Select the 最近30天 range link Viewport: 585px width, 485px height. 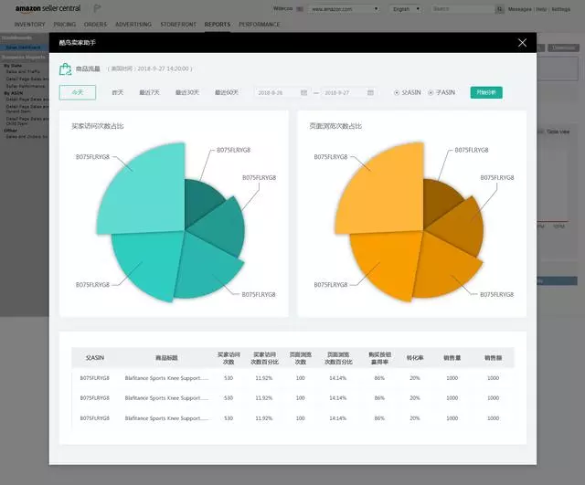pyautogui.click(x=187, y=92)
